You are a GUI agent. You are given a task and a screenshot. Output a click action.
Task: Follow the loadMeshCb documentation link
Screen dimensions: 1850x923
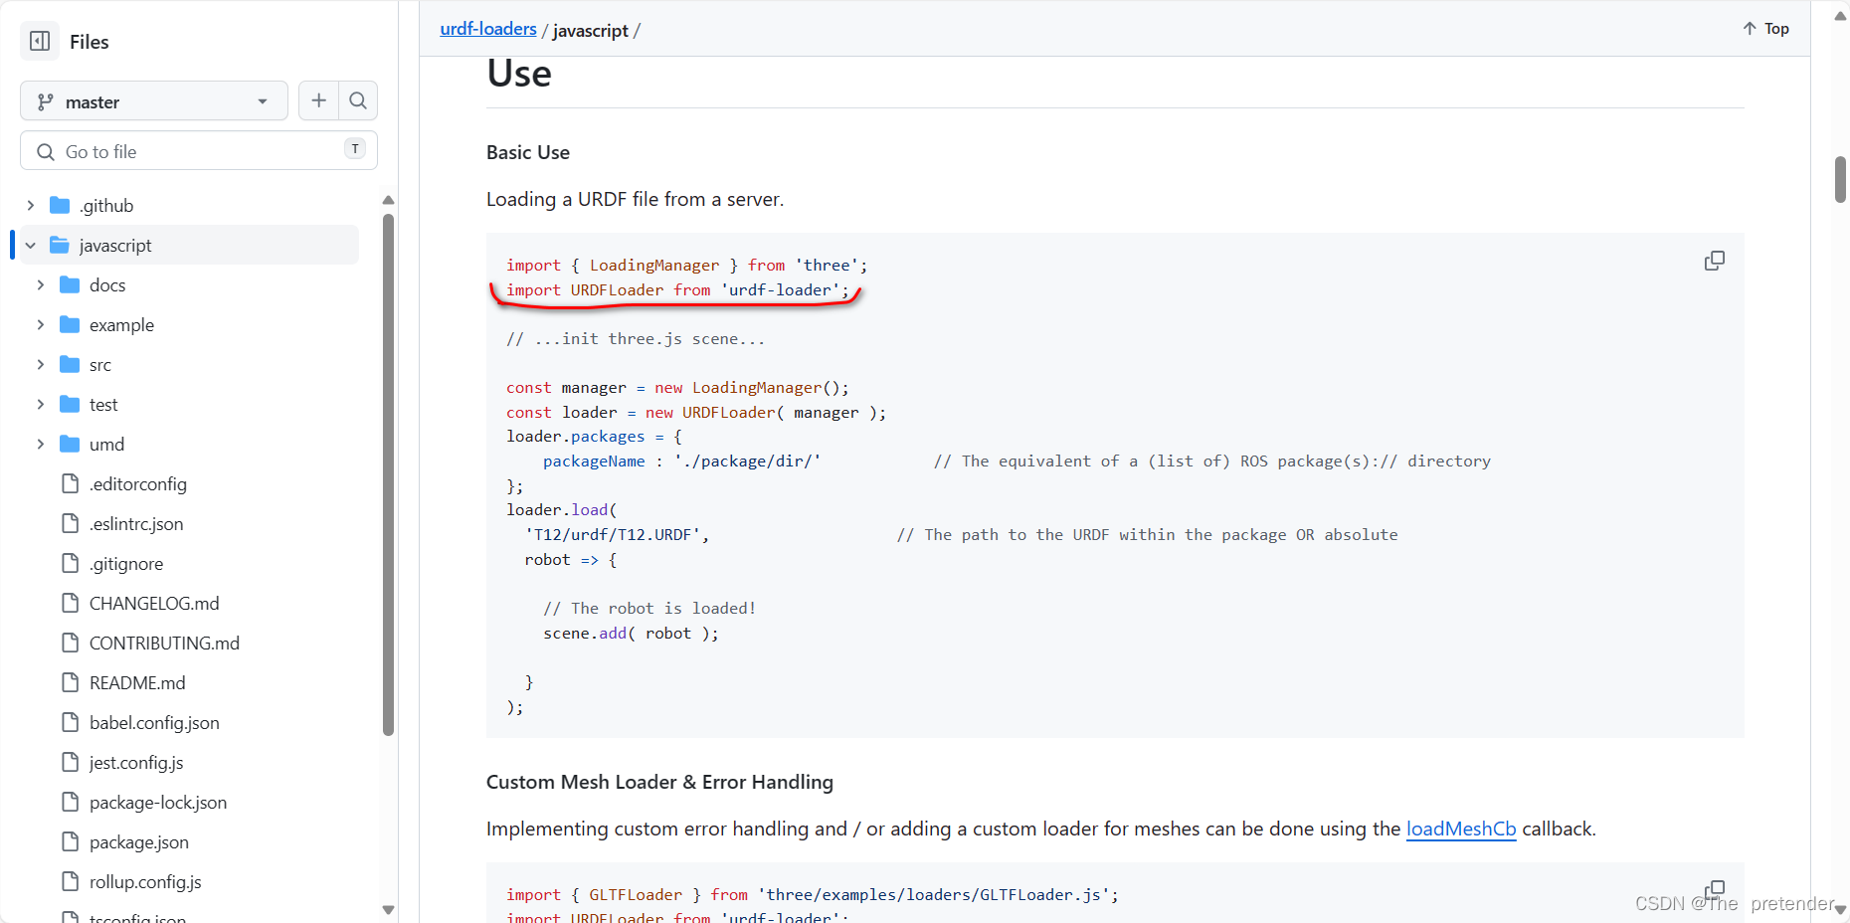pos(1461,829)
